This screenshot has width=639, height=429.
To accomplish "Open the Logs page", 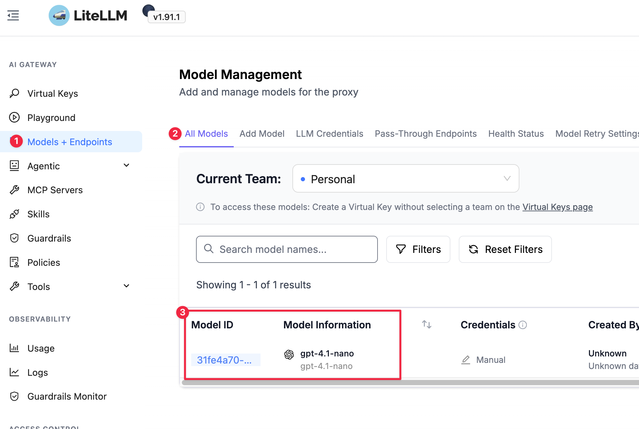I will [37, 373].
